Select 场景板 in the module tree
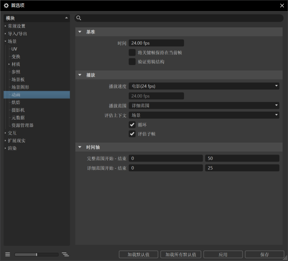This screenshot has height=261, width=288. (18, 79)
